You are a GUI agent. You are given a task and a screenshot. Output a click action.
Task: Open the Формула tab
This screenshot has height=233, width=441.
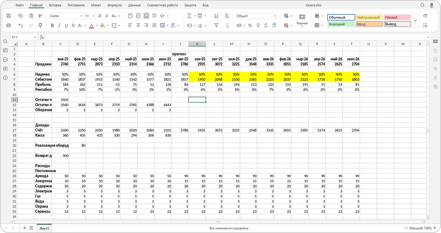click(x=114, y=5)
